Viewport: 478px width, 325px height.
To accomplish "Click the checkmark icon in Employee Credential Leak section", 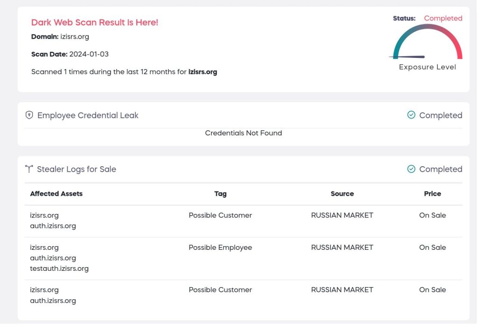I will [x=411, y=115].
